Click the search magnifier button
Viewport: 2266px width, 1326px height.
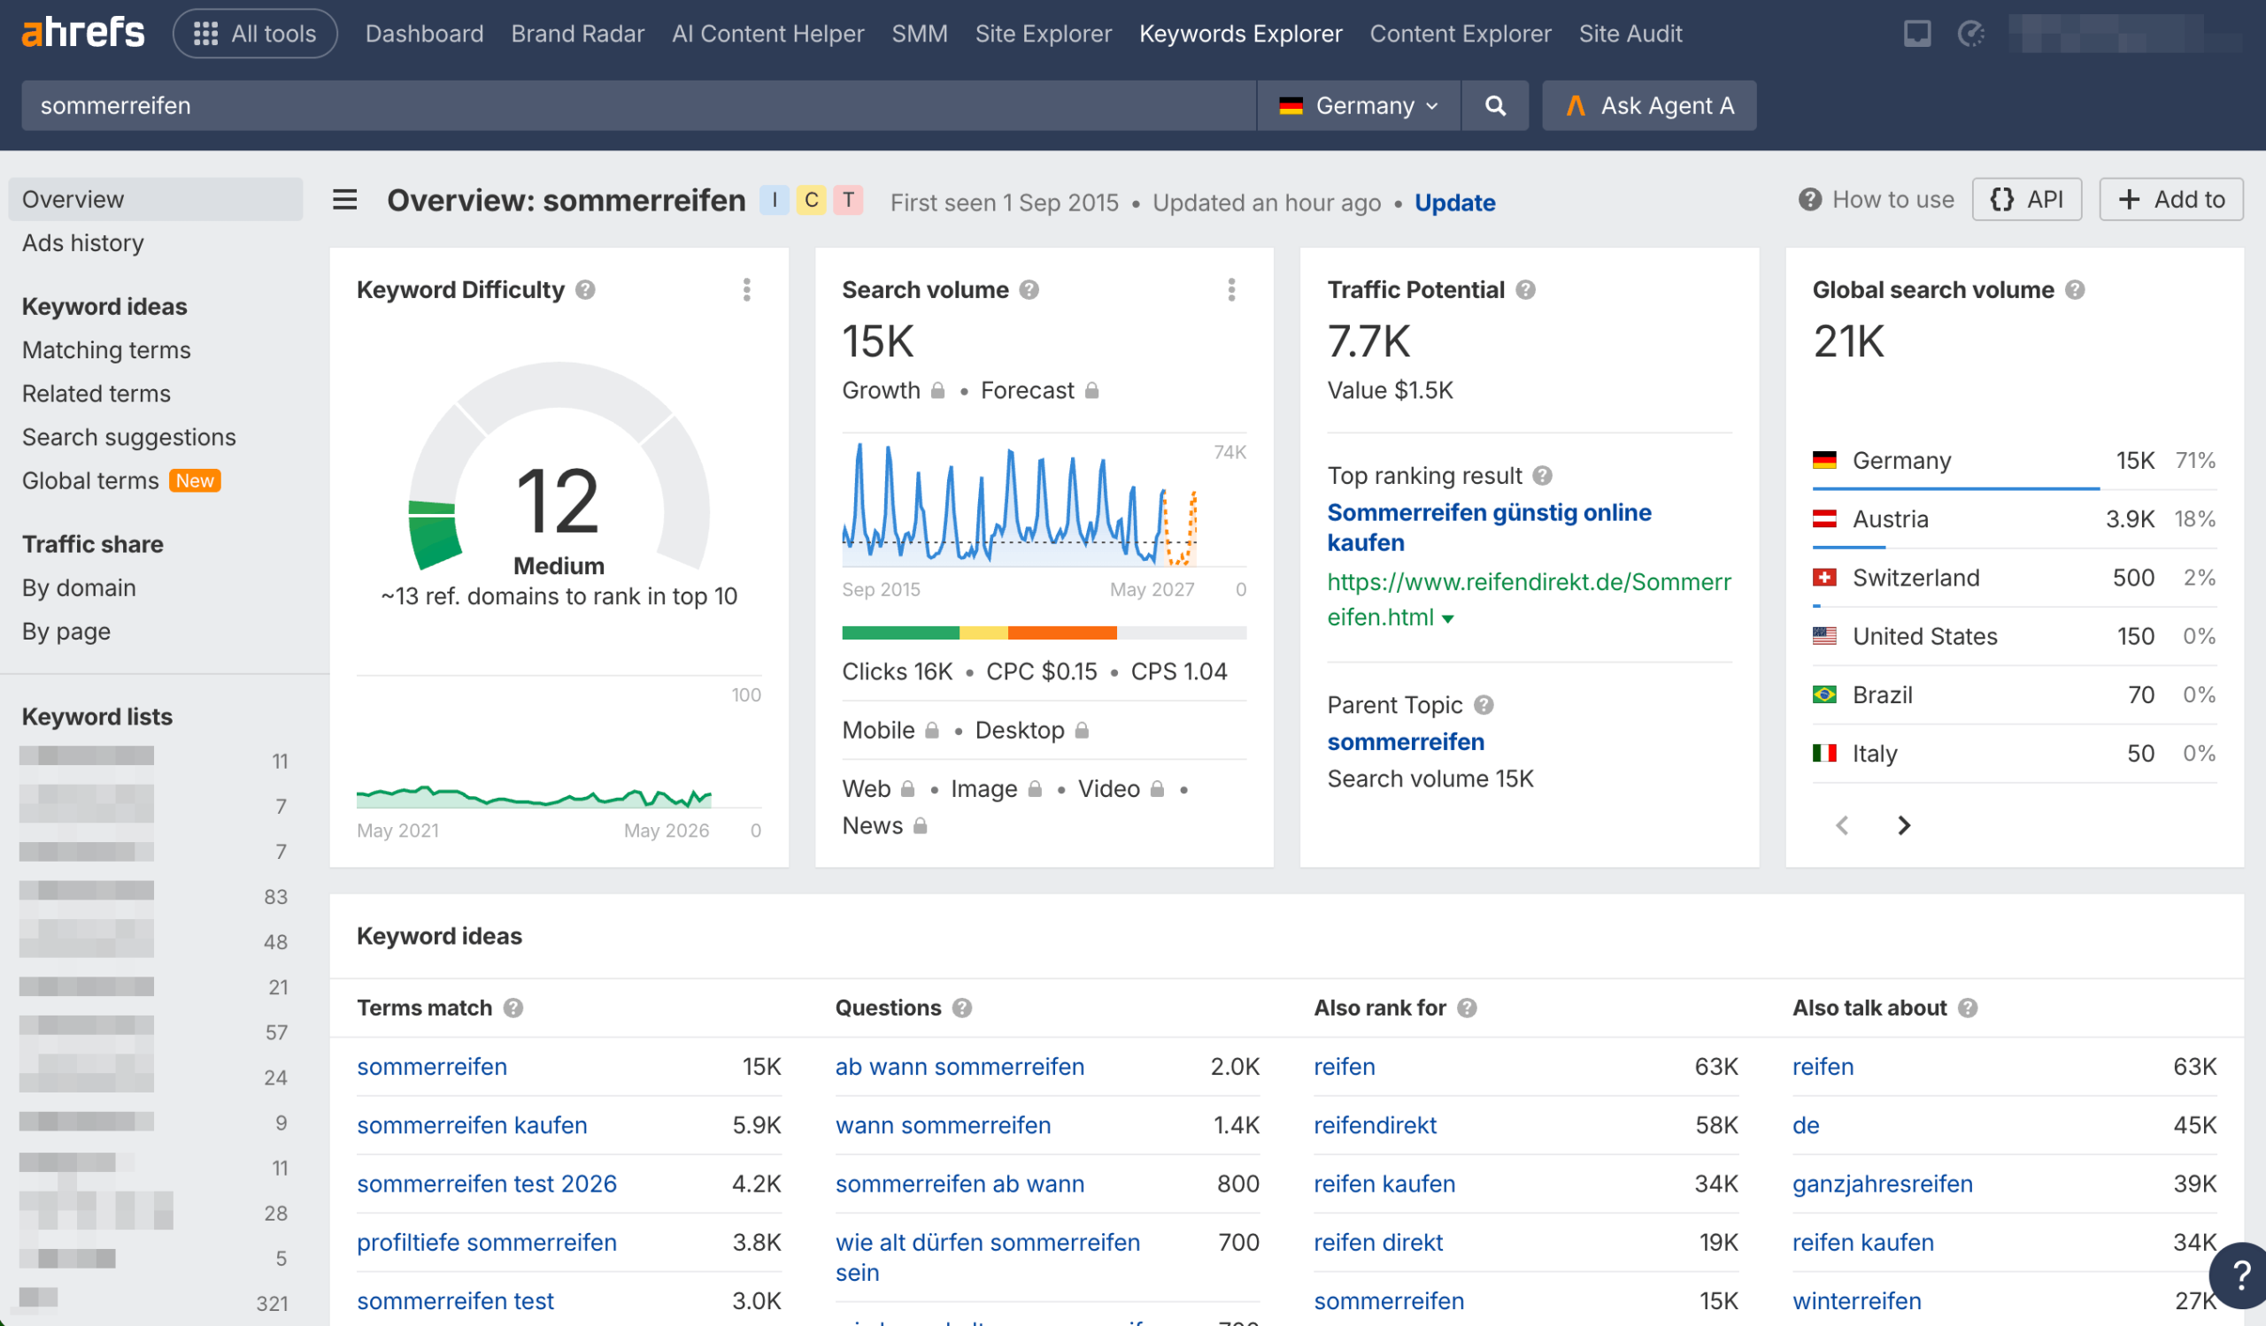click(x=1494, y=105)
